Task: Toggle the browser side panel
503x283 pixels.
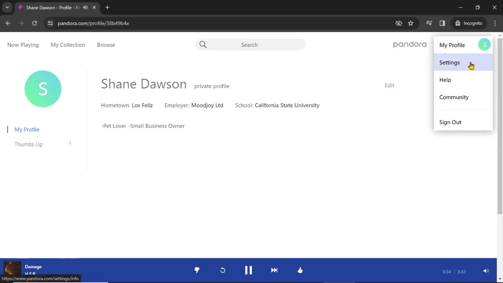Action: (x=442, y=23)
